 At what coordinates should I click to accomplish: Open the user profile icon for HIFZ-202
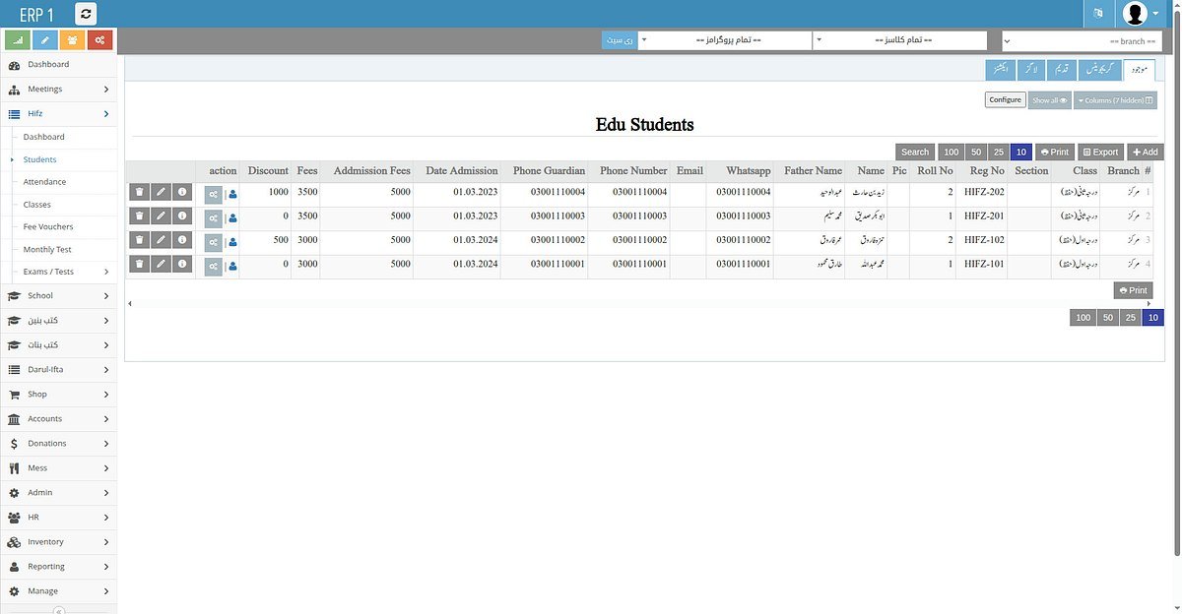[232, 195]
